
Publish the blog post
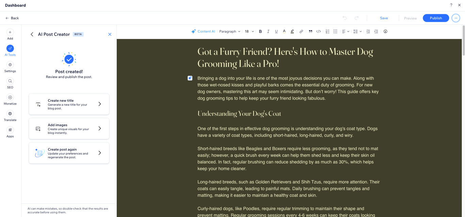coord(436,18)
